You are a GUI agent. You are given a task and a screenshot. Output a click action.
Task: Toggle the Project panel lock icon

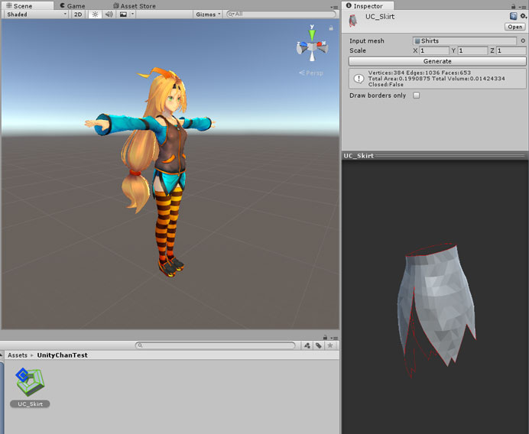coord(325,337)
